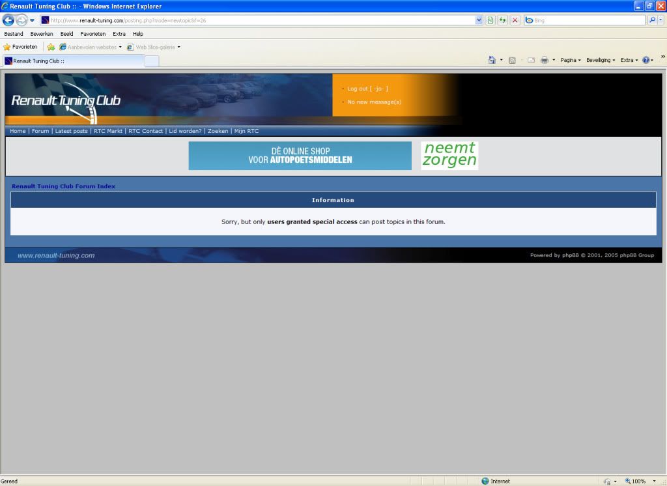Open the Pagina command bar menu
The height and width of the screenshot is (486, 667).
(571, 60)
